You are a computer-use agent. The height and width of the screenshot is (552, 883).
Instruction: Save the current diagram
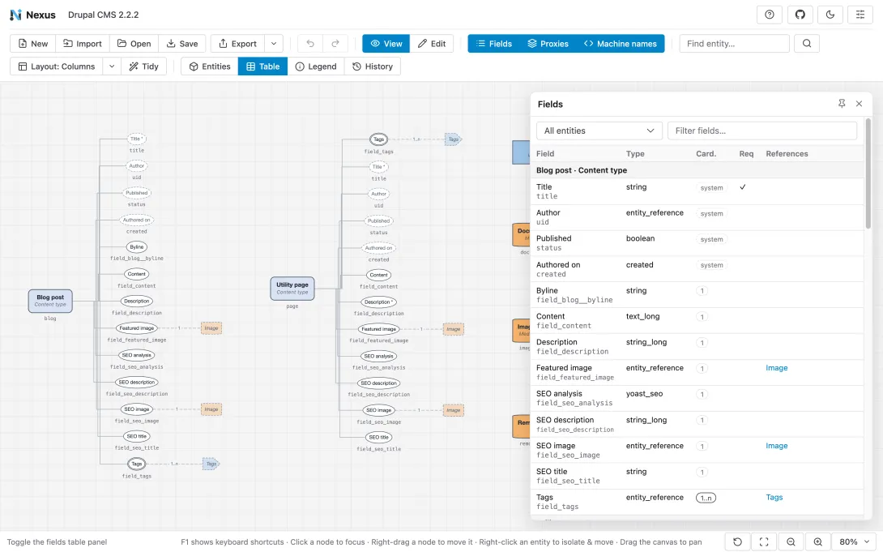pyautogui.click(x=182, y=44)
